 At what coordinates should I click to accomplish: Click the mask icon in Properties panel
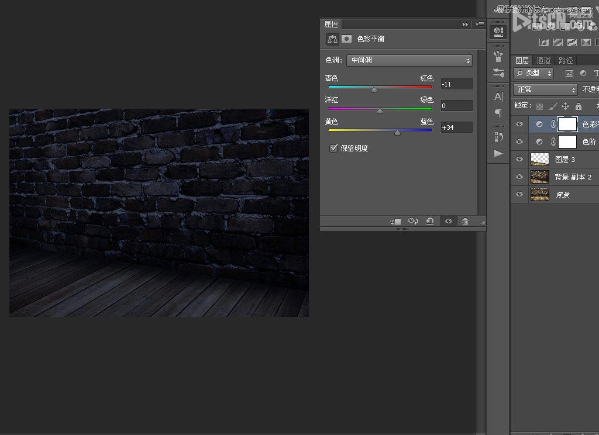coord(347,39)
